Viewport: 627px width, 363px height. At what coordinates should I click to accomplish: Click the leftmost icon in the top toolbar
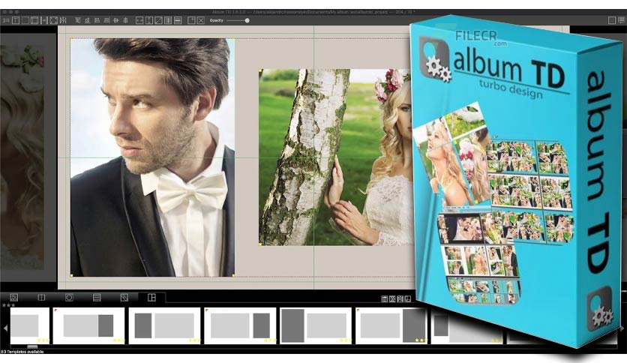[x=6, y=20]
